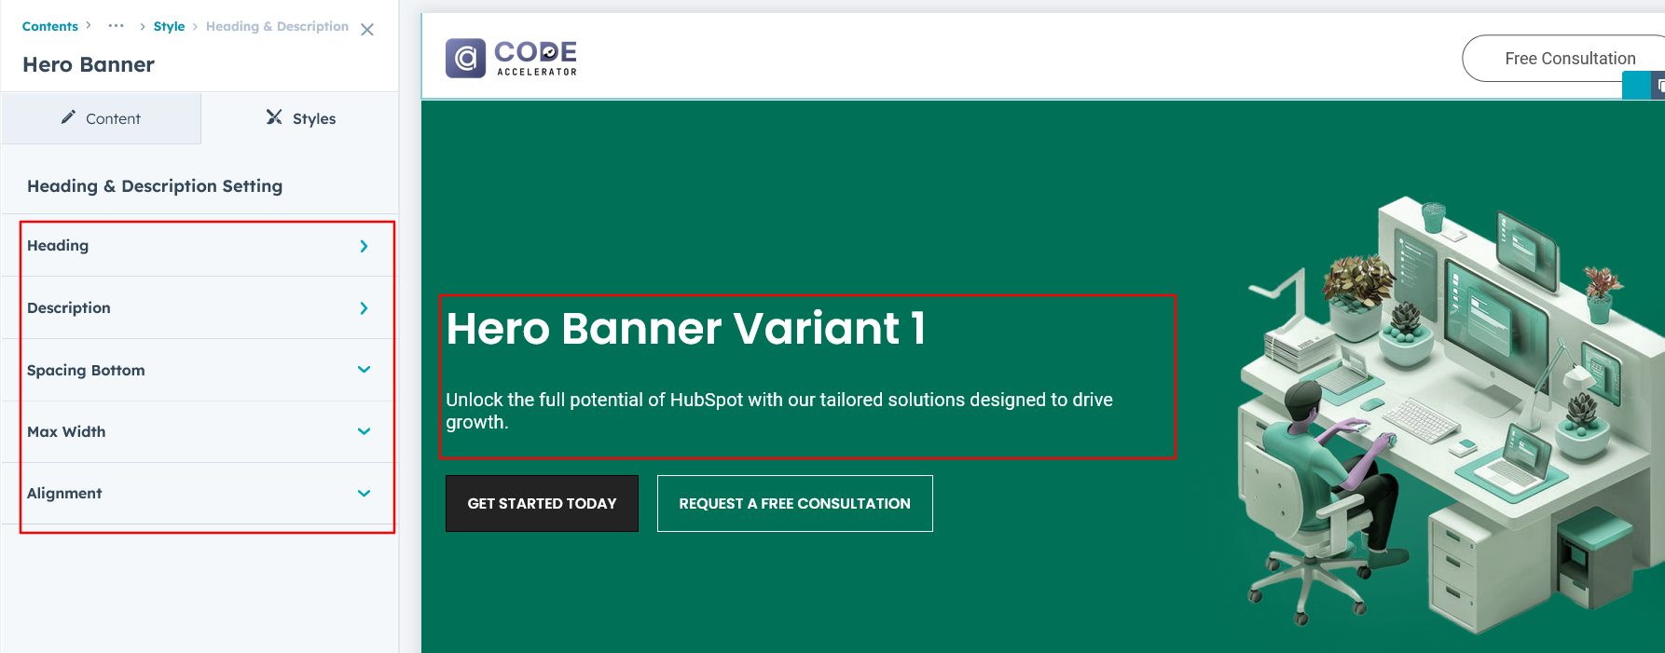Navigate back to Style breadcrumb

[169, 26]
